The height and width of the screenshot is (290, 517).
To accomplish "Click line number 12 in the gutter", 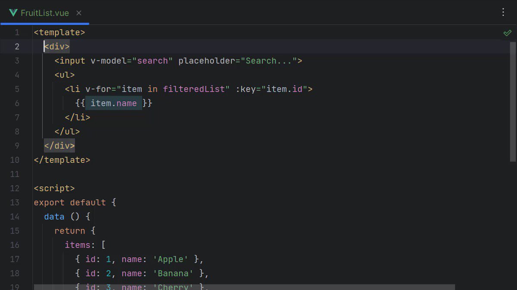I will [15, 188].
